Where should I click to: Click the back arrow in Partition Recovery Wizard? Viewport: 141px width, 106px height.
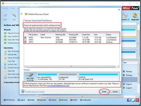pyautogui.click(x=22, y=14)
